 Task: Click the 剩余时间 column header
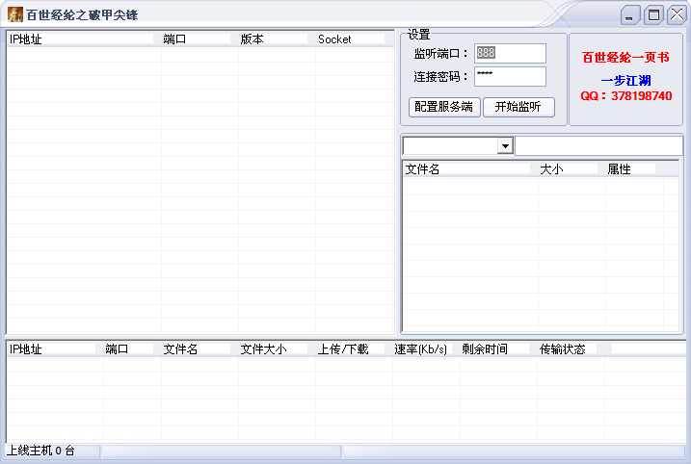496,348
